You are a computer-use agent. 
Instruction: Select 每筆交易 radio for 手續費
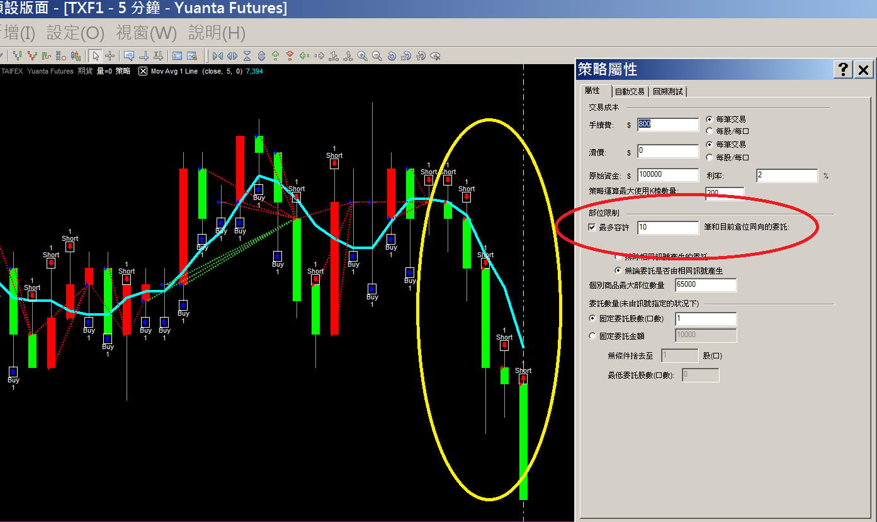(x=710, y=119)
